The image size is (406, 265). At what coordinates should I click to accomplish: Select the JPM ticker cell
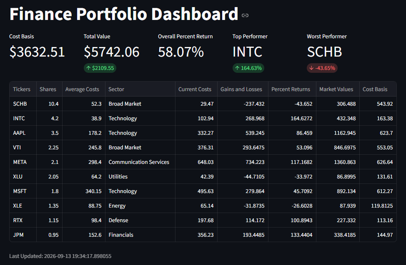(23, 235)
